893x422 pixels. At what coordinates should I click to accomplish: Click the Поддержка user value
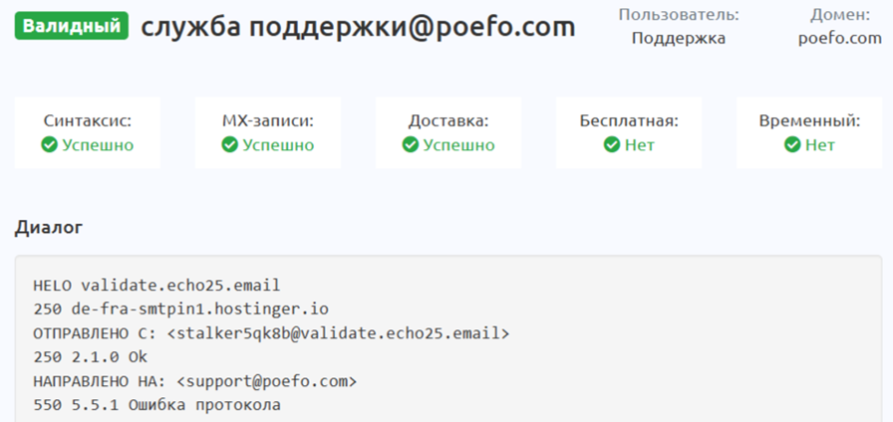(679, 39)
